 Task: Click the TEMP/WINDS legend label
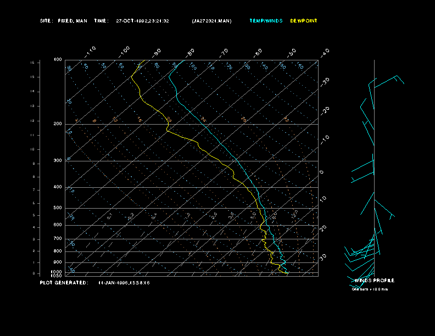point(266,21)
